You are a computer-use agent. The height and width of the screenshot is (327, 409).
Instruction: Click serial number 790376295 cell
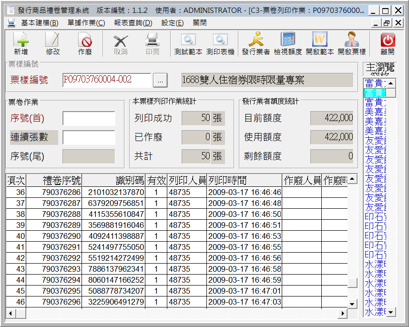tap(54, 291)
